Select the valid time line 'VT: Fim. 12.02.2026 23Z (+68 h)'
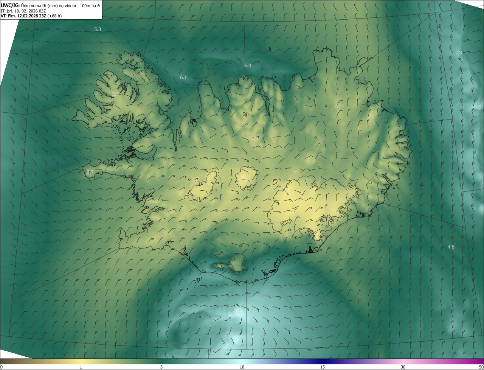 (32, 16)
